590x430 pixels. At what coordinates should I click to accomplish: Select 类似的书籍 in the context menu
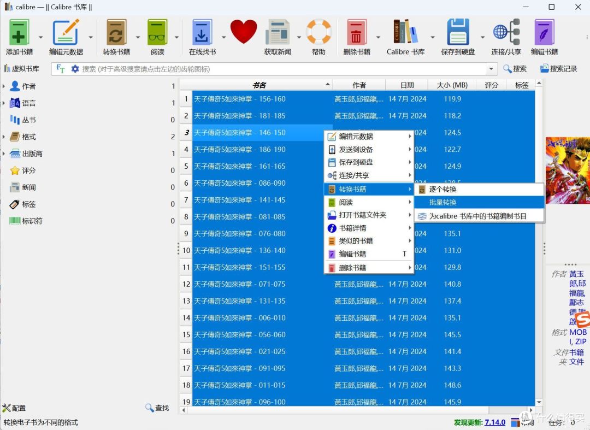click(369, 241)
